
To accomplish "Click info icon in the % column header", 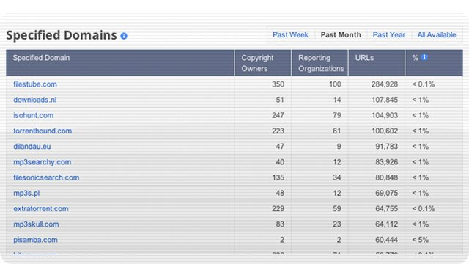I will click(424, 57).
